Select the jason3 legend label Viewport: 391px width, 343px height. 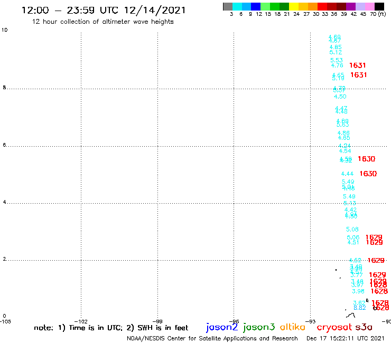[259, 327]
